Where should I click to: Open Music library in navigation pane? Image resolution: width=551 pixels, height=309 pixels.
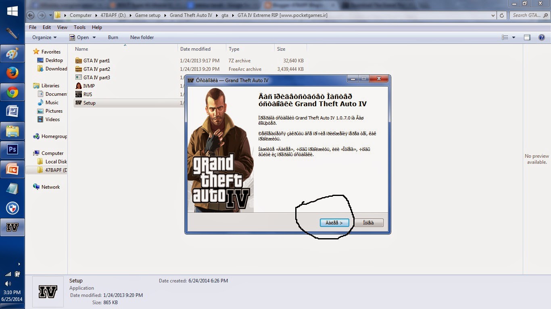click(x=48, y=103)
